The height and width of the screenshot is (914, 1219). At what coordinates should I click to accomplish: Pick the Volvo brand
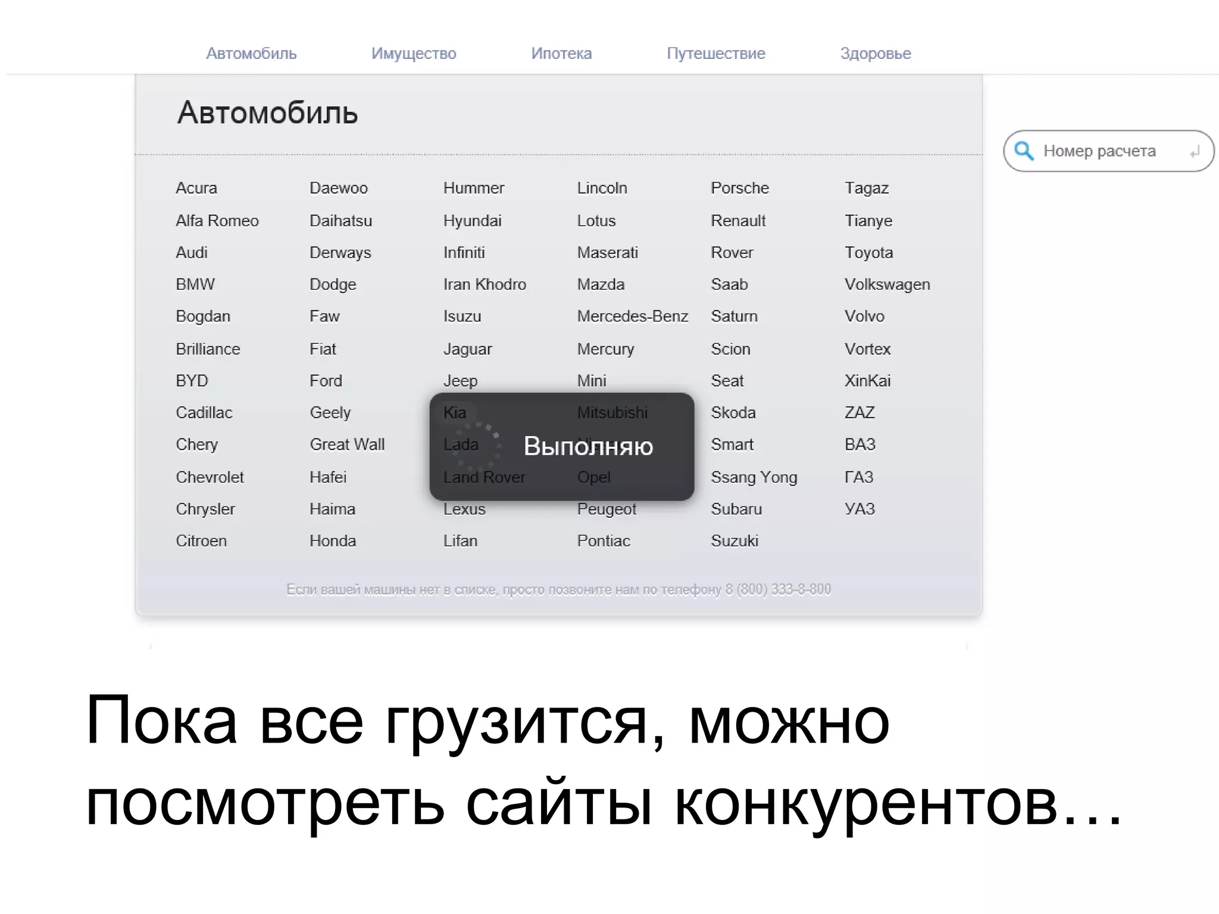pyautogui.click(x=864, y=317)
